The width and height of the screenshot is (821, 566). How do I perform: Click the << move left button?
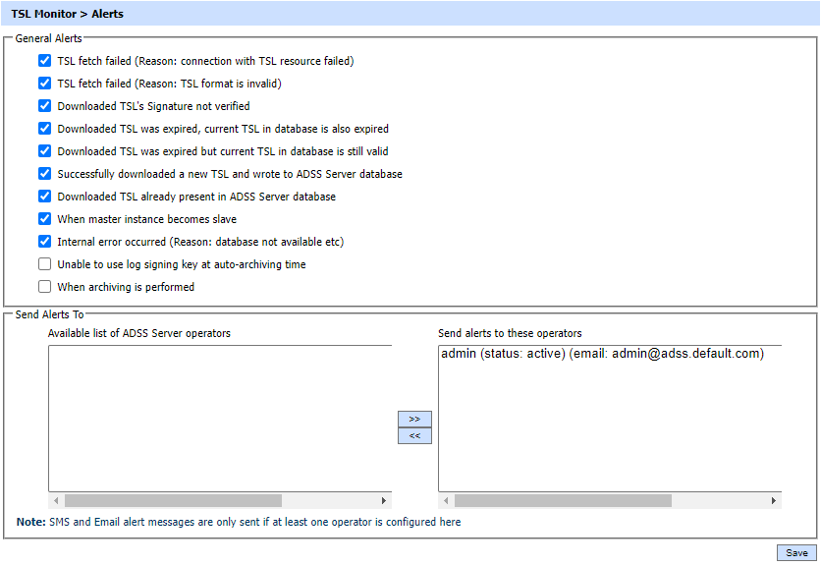[414, 436]
